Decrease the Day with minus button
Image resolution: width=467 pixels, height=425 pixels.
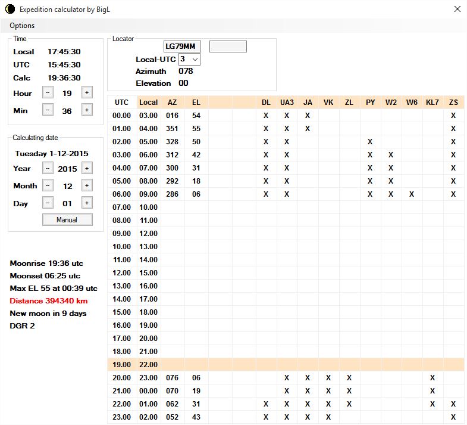point(48,203)
